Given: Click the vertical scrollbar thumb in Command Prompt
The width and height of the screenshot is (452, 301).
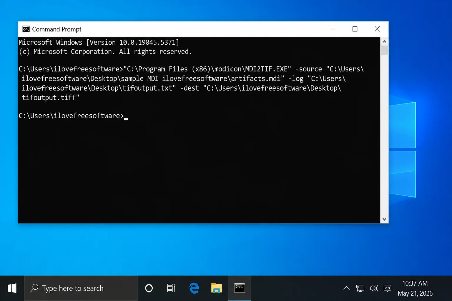Looking at the screenshot, I should [384, 50].
